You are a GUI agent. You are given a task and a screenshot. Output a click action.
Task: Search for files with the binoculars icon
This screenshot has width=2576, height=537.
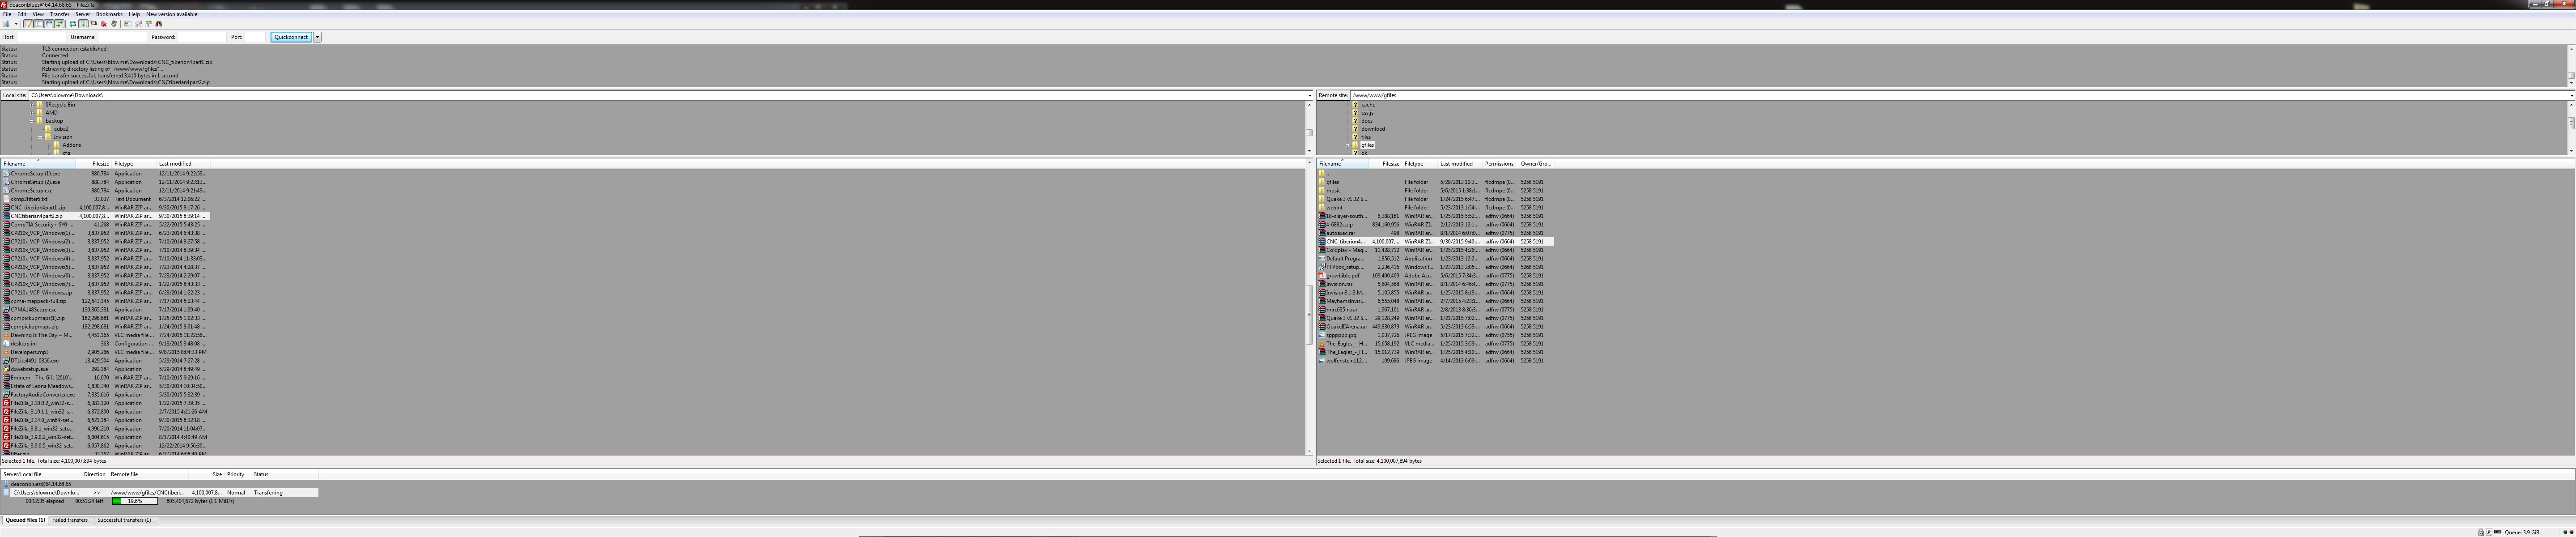(x=159, y=24)
